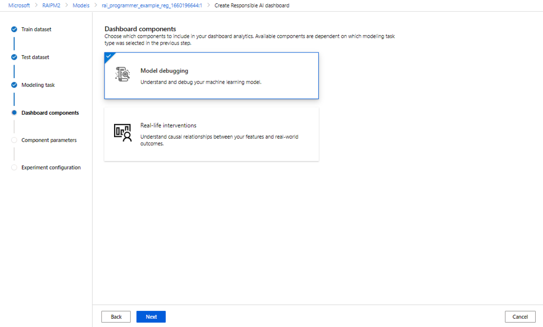543x327 pixels.
Task: Open the Models breadcrumb link
Action: pyautogui.click(x=81, y=6)
